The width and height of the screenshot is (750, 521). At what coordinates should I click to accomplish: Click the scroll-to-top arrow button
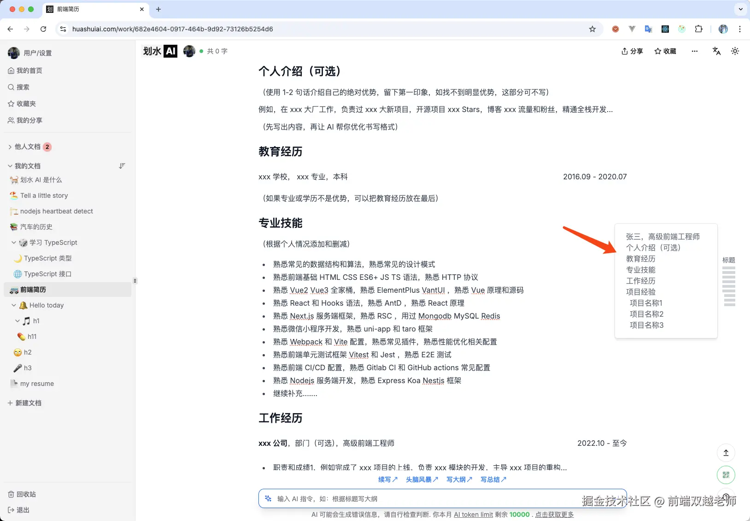[726, 453]
